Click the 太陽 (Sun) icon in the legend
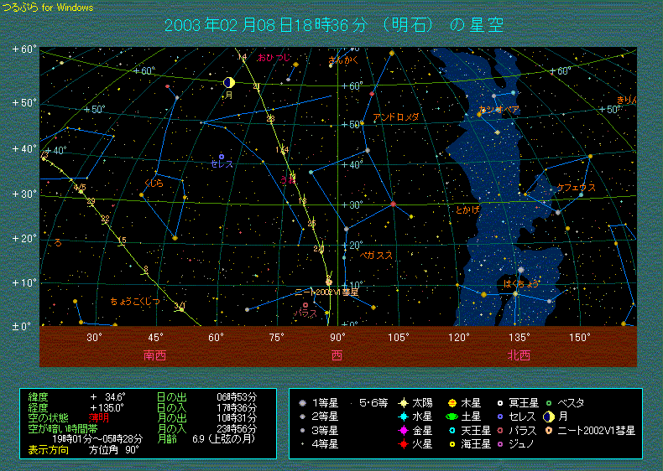 [404, 403]
